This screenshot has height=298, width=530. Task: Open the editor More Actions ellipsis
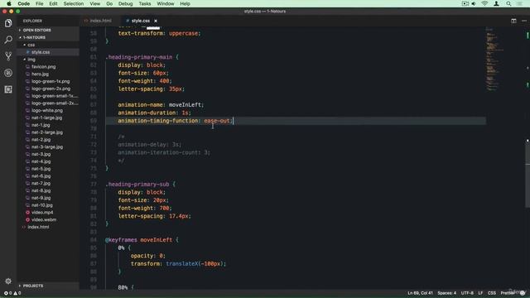[x=524, y=21]
